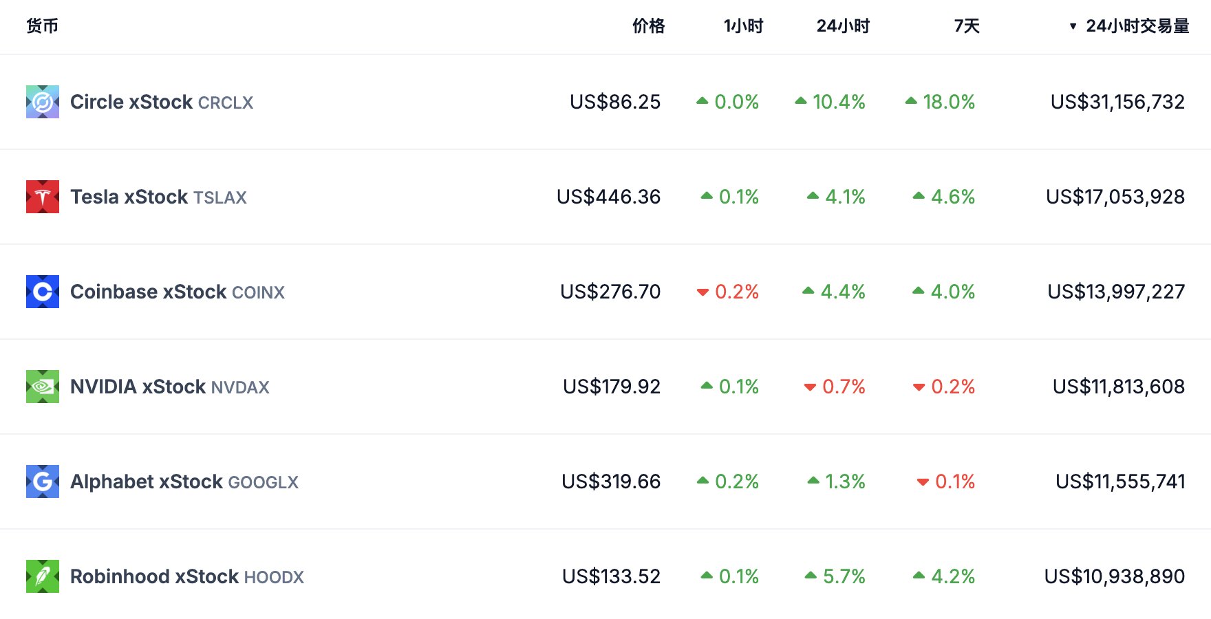Click the Alphabet xStock logo icon
The width and height of the screenshot is (1211, 619).
(x=43, y=481)
